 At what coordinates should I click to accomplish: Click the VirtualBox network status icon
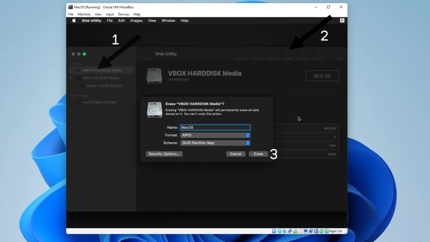coord(290,231)
